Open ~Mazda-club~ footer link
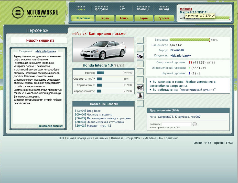Screen dimensions: 238x183 [153, 138]
